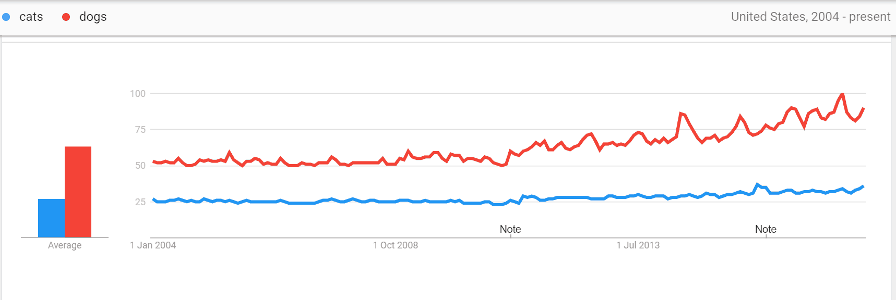Click the red dogs legend dot
896x300 pixels.
click(66, 17)
